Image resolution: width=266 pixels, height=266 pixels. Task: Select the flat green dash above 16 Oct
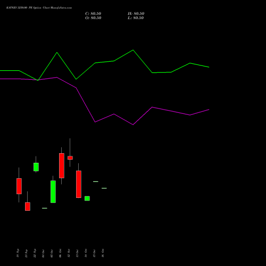coord(104,188)
